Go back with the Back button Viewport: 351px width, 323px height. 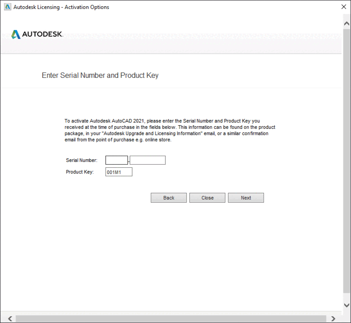pyautogui.click(x=169, y=198)
